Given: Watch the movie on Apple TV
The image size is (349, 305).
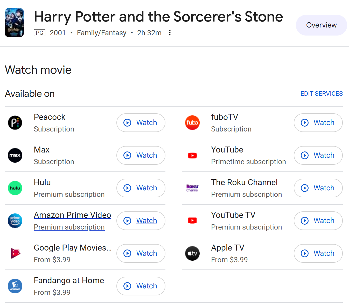Looking at the screenshot, I should 318,253.
